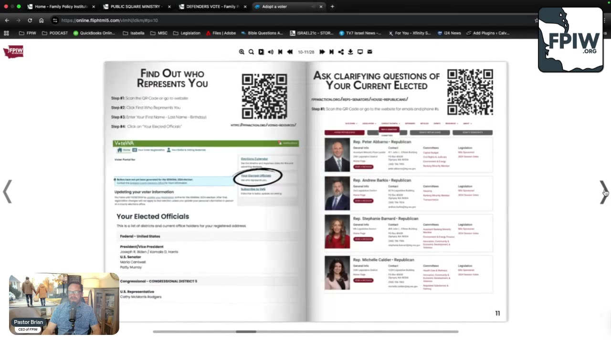
Task: Click Rep. Michelle Caldier's portrait photo
Action: click(x=337, y=273)
